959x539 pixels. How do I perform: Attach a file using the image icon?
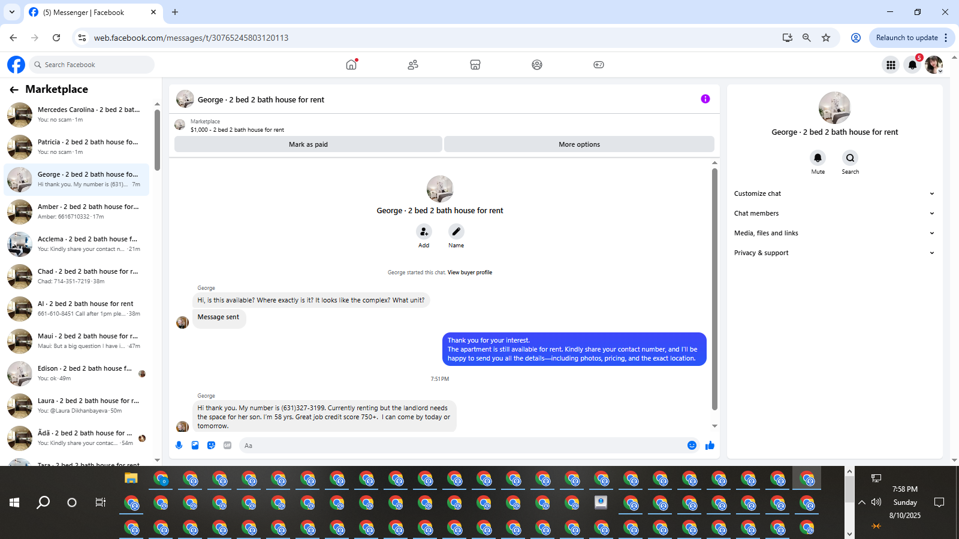tap(195, 445)
